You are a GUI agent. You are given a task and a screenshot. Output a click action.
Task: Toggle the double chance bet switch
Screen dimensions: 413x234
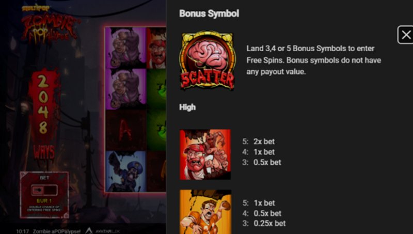(x=44, y=190)
